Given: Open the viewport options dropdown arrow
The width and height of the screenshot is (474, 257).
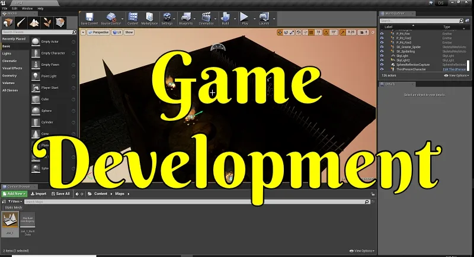Looking at the screenshot, I should tap(83, 33).
